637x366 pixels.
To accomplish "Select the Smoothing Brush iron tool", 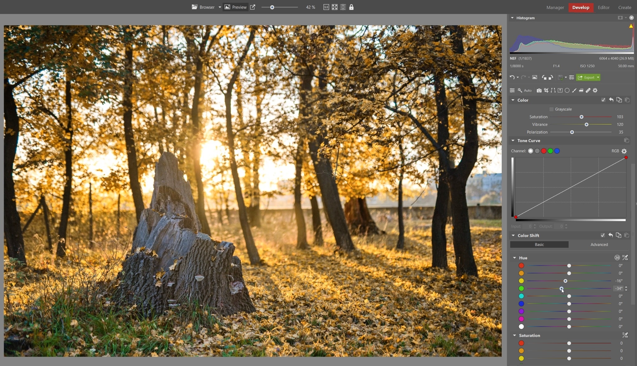I will (581, 90).
